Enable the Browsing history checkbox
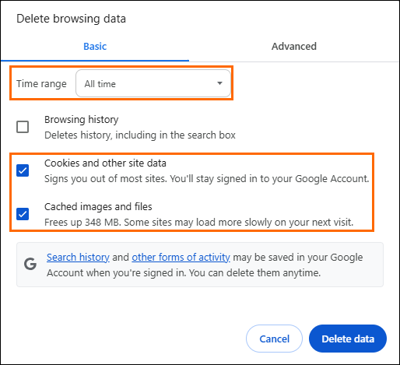400x365 pixels. (x=23, y=127)
